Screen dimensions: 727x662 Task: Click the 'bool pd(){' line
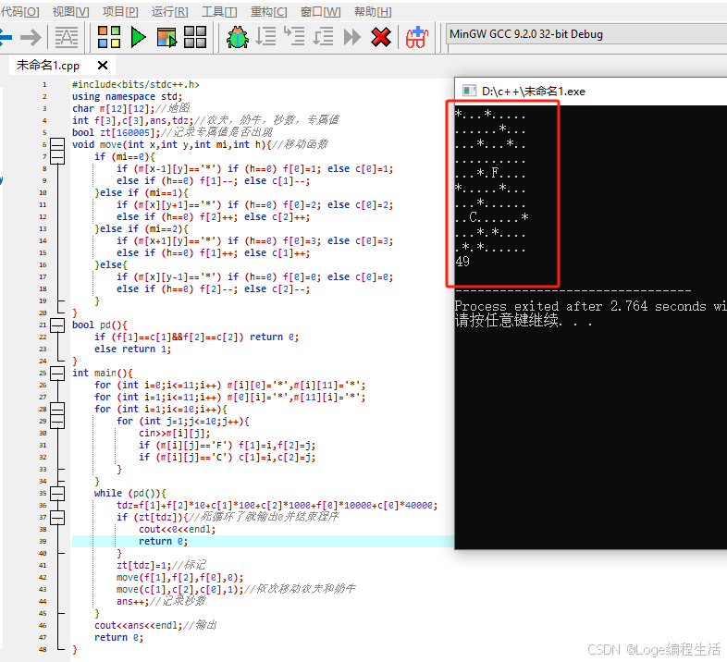click(100, 325)
